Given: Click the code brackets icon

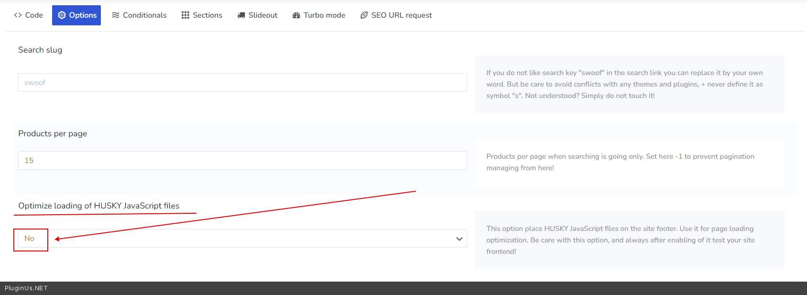Looking at the screenshot, I should pos(18,15).
